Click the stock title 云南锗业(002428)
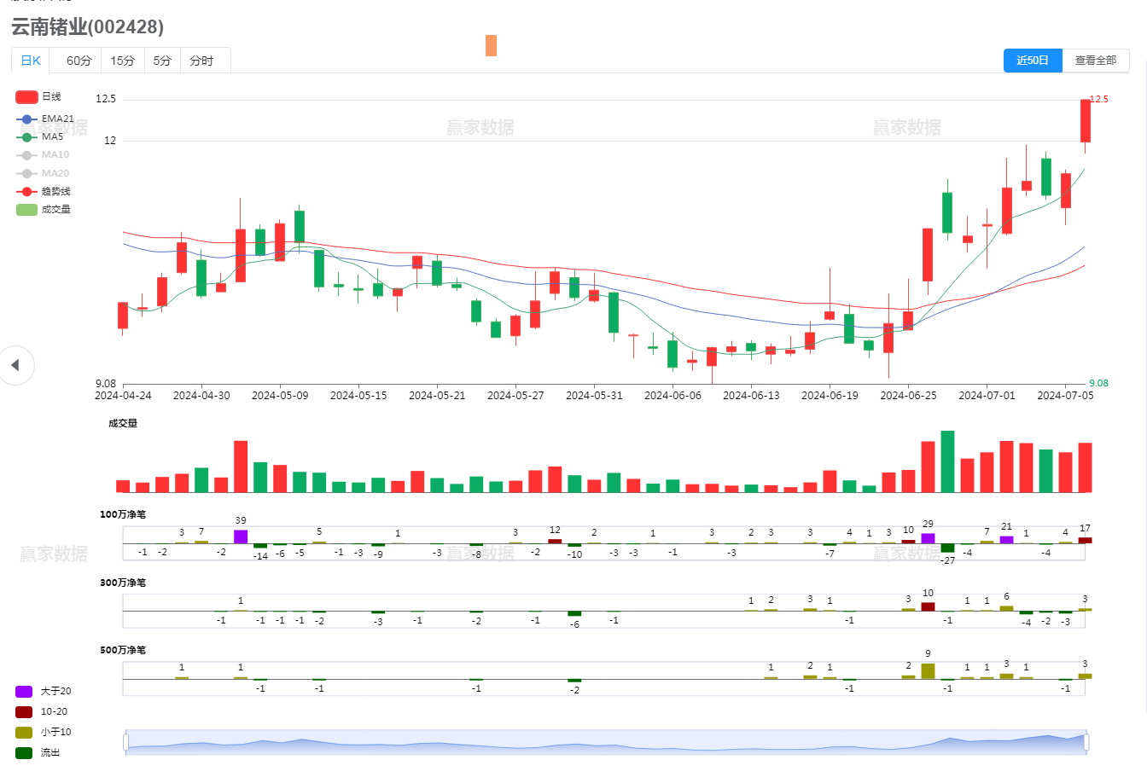 87,27
